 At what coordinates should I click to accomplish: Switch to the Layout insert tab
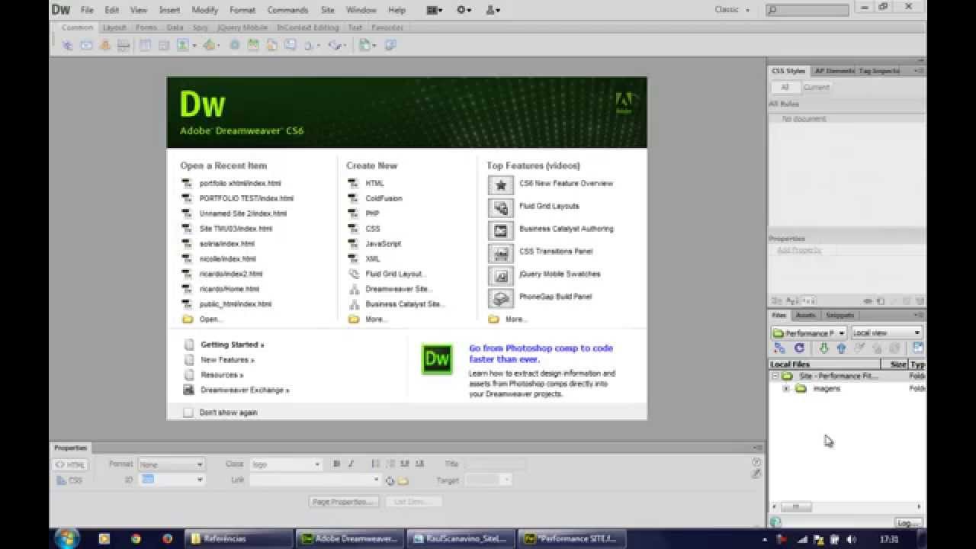[114, 27]
